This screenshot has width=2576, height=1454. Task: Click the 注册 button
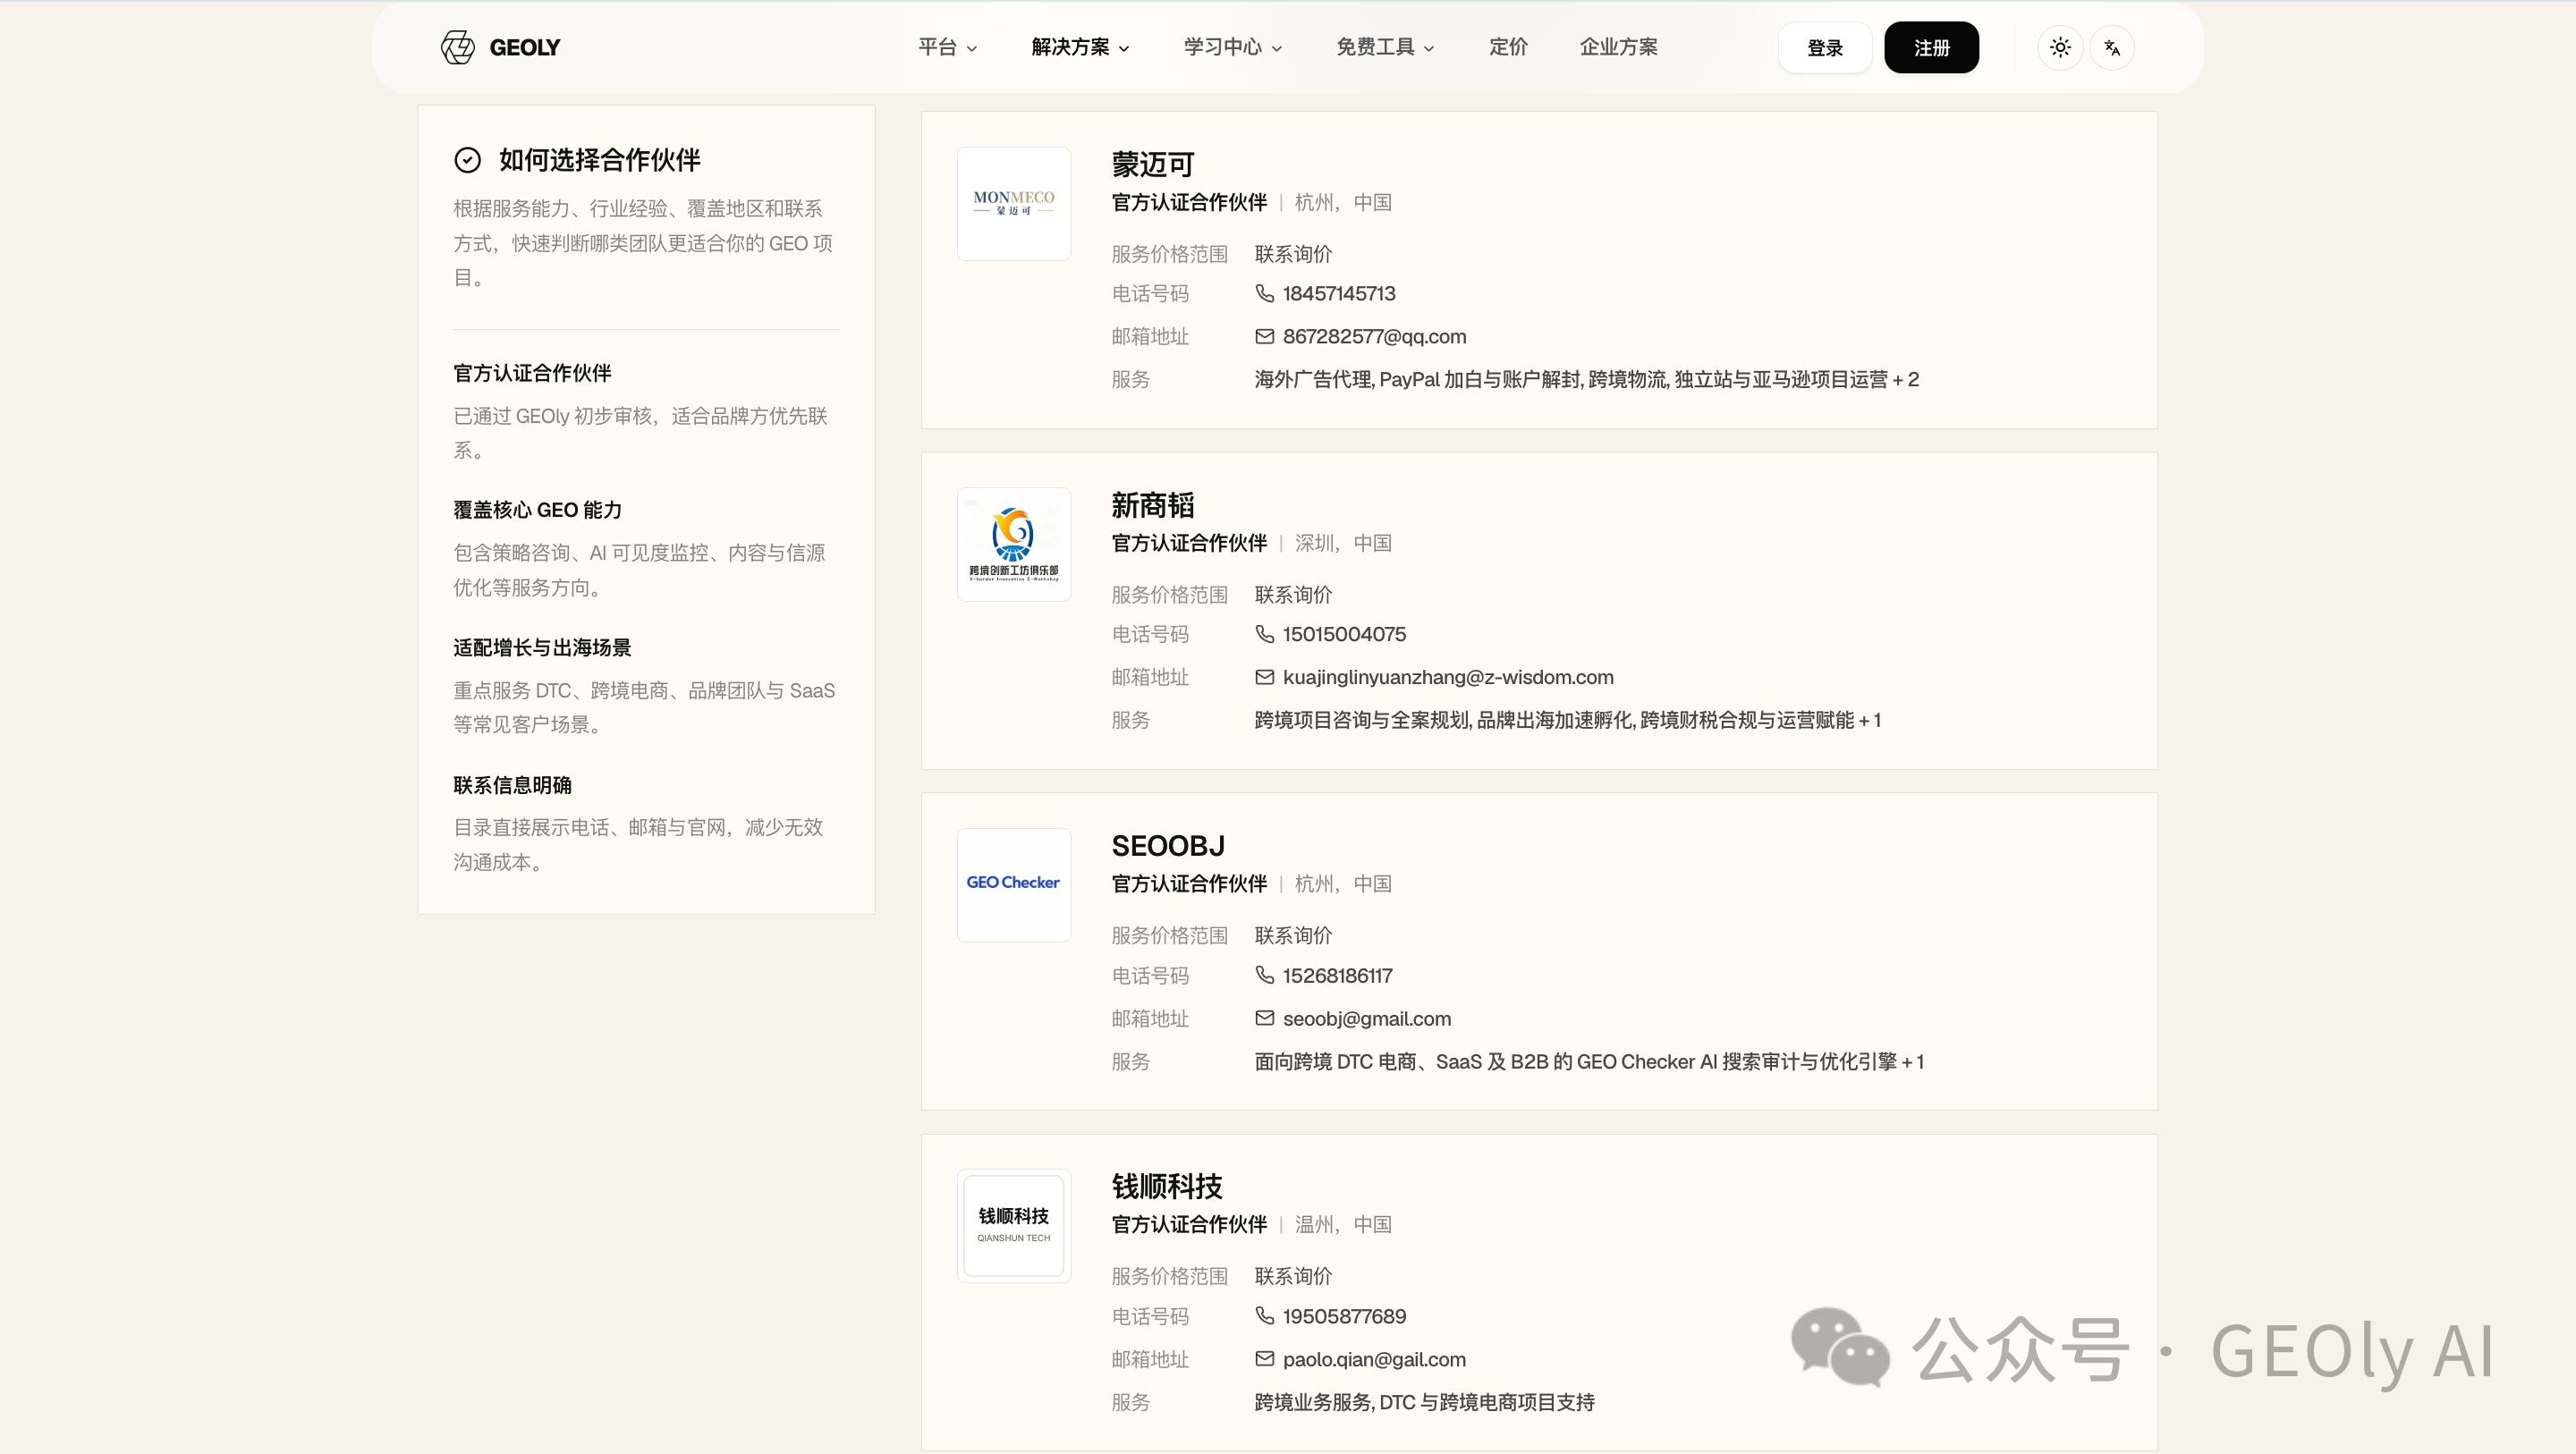click(1931, 47)
